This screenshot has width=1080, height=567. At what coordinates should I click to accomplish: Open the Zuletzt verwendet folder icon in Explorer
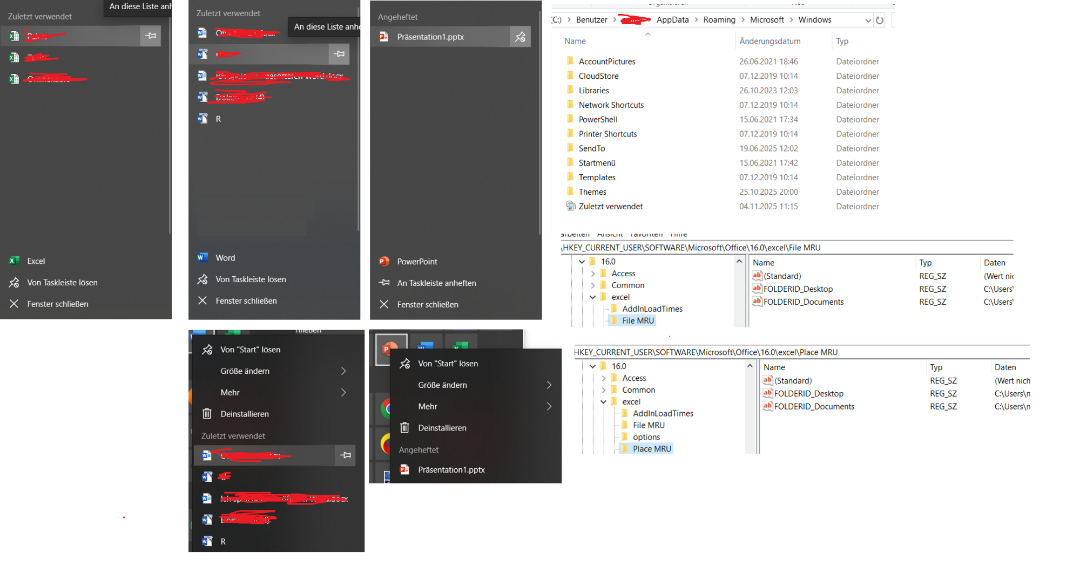(570, 206)
